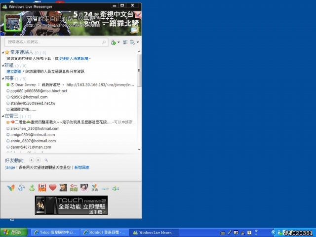Viewport: 316px width, 237px height.
Task: Click the user display picture thumbnail
Action: coord(13,23)
